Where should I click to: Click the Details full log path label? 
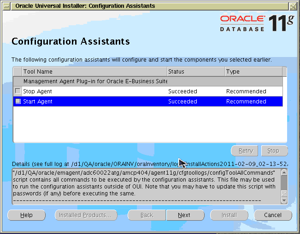[150, 164]
